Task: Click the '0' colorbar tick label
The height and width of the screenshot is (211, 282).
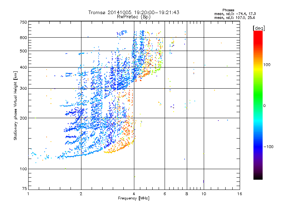Action: click(x=264, y=106)
